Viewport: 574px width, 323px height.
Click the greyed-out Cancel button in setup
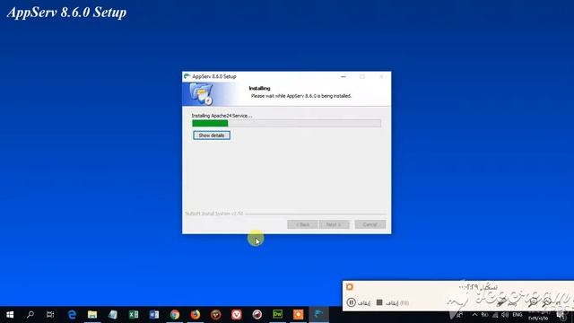[x=370, y=224]
